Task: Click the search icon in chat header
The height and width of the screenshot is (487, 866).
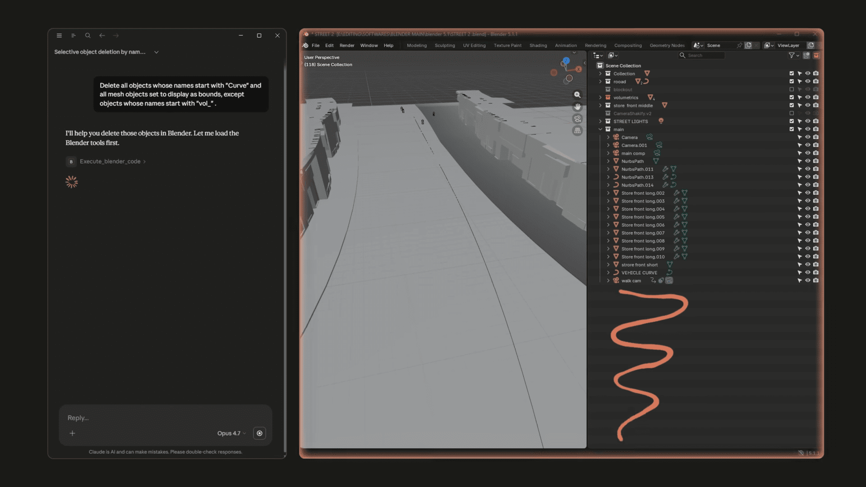Action: pos(88,36)
